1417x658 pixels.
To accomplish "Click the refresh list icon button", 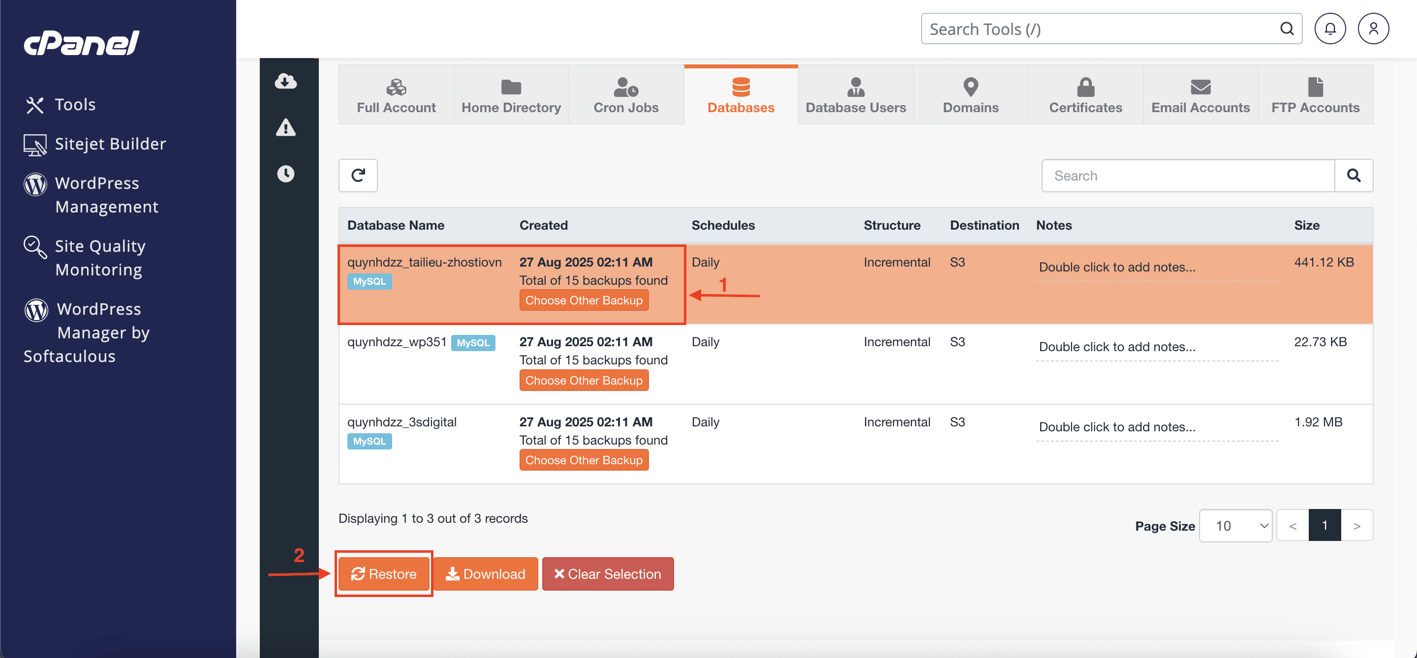I will pos(358,176).
